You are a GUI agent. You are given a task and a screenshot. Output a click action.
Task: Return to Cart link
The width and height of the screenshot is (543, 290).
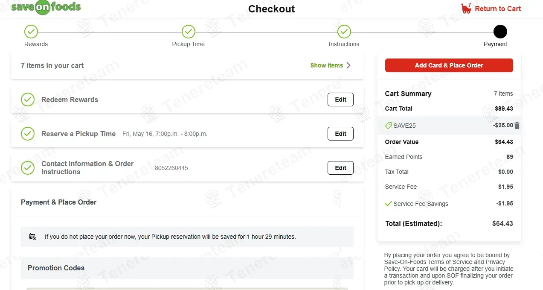pos(497,9)
